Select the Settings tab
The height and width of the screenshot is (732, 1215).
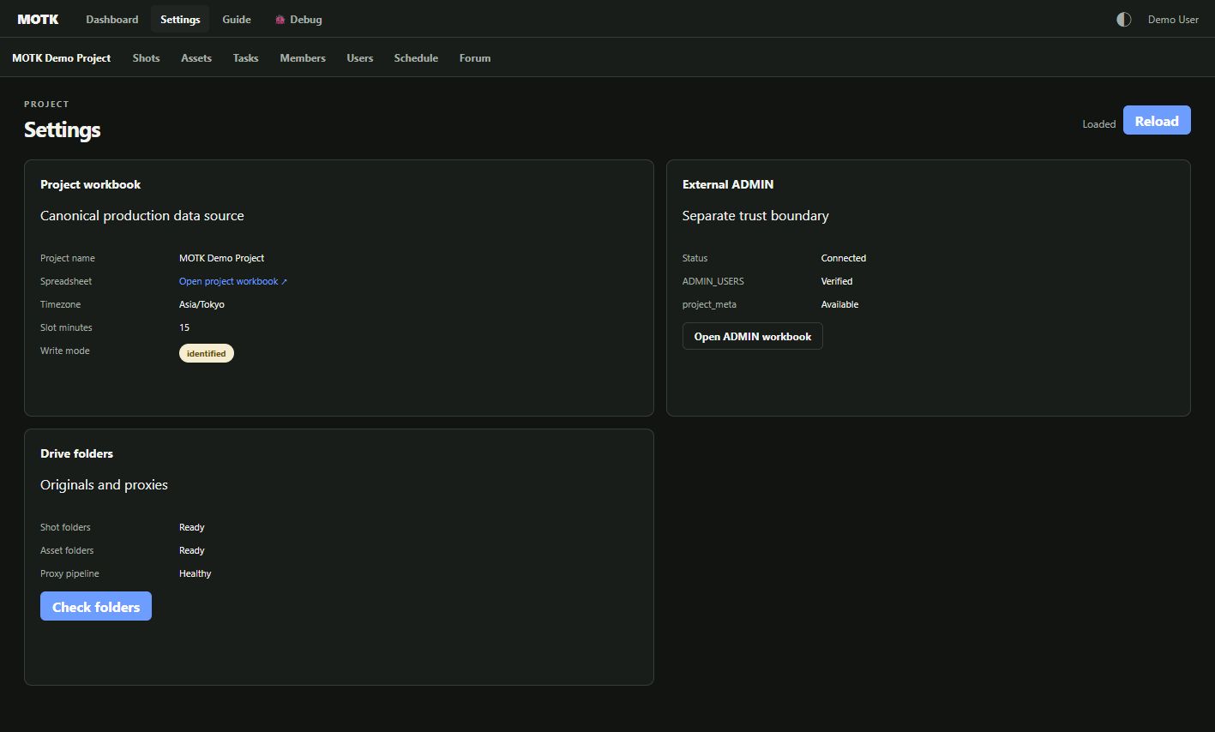pyautogui.click(x=180, y=19)
